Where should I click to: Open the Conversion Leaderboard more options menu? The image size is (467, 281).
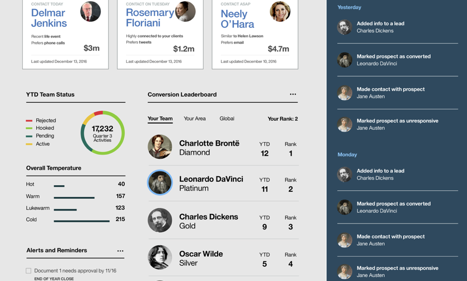click(293, 94)
